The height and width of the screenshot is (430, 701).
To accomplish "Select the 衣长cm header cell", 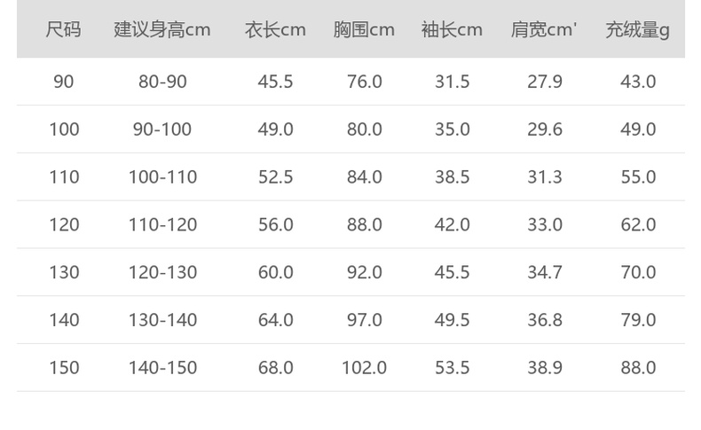I will [x=275, y=30].
